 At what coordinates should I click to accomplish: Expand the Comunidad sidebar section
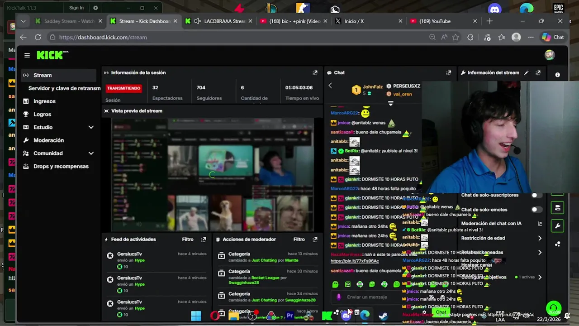[x=91, y=153]
